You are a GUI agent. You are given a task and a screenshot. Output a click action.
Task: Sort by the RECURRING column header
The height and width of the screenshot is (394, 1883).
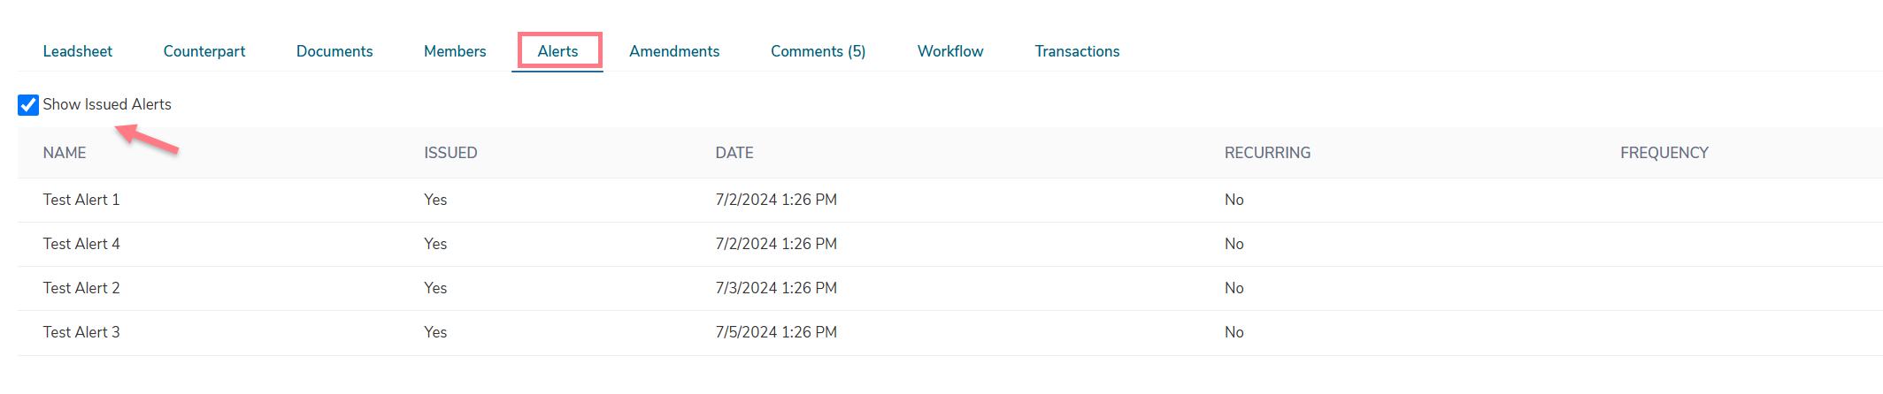[x=1267, y=153]
